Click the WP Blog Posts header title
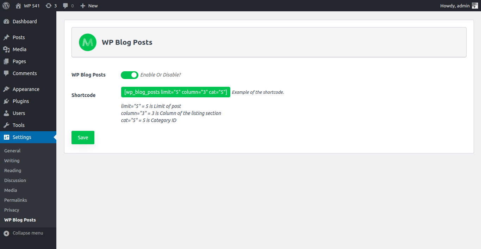481x249 pixels. pos(127,42)
